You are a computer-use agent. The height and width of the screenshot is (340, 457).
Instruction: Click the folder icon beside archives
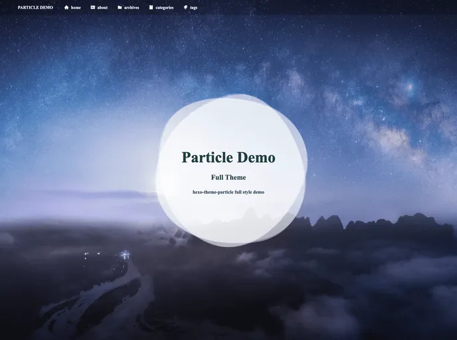tap(120, 7)
